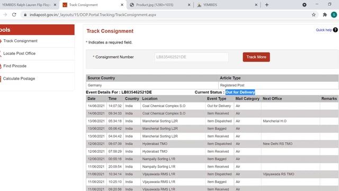Viewport: 339px width, 191px height.
Task: Close the last YEMBIDS tab
Action: point(256,5)
